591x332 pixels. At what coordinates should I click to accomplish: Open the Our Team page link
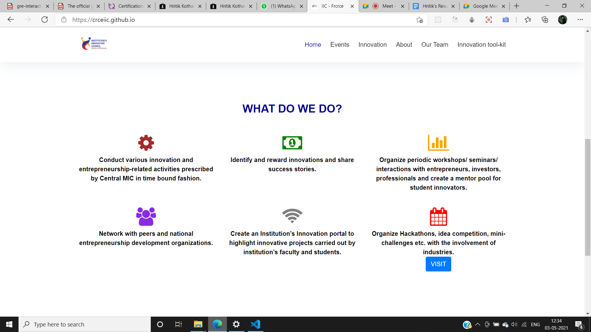(435, 45)
